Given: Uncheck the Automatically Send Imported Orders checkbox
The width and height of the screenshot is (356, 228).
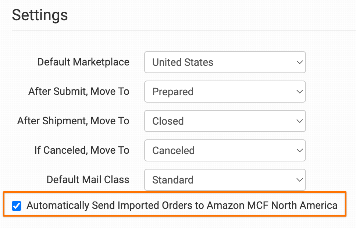Looking at the screenshot, I should pos(16,206).
